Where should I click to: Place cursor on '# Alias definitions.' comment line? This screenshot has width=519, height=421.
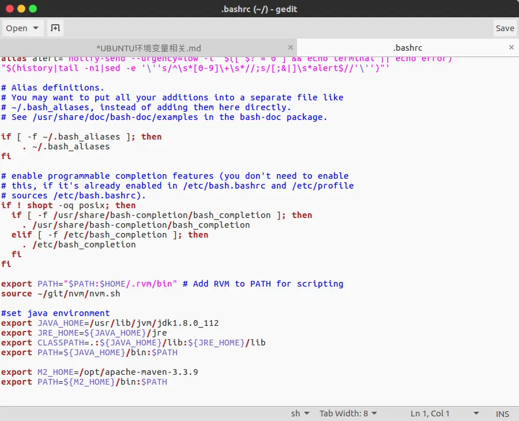pos(52,88)
